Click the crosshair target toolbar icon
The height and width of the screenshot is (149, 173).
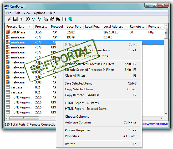[28, 19]
